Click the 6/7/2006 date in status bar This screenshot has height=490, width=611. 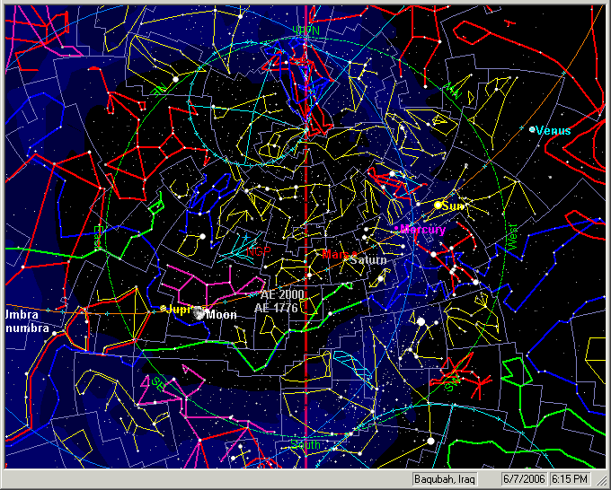[x=521, y=479]
